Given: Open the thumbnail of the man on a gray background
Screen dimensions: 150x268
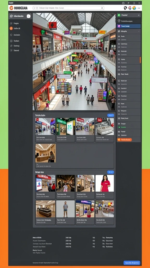Looking at the screenshot, I should [x=65, y=209].
